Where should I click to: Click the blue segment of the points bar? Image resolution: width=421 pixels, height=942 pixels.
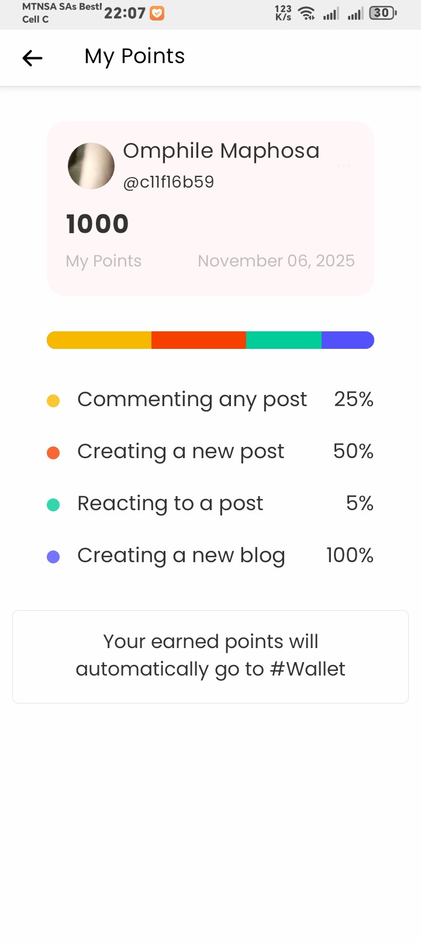(x=347, y=340)
